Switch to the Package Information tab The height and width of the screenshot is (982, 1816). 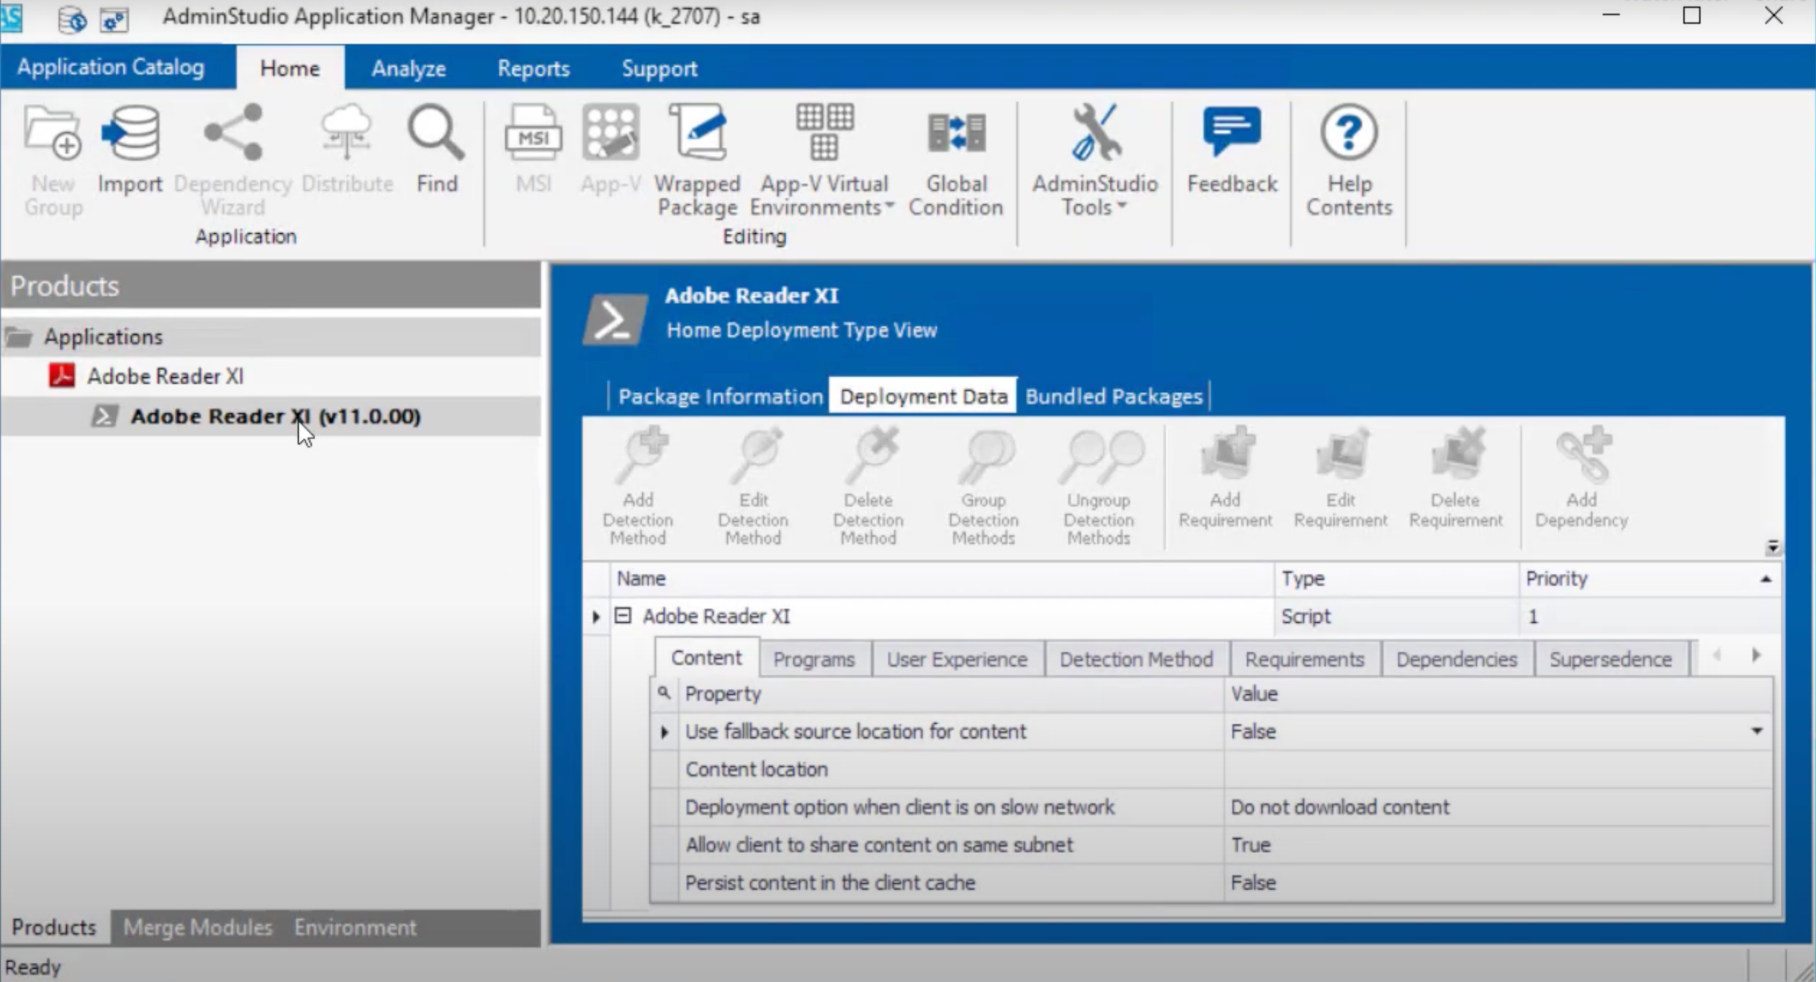coord(720,397)
